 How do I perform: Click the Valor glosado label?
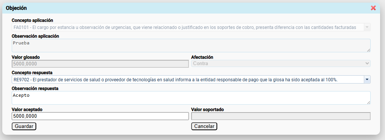click(26, 57)
